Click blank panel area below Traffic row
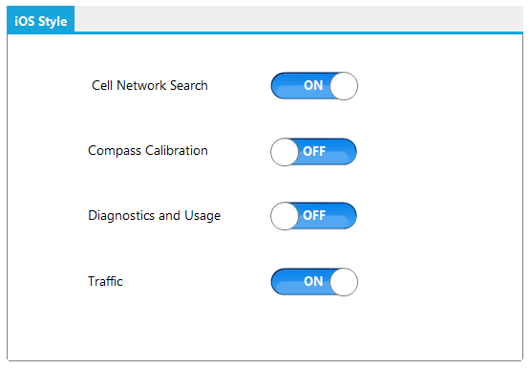The height and width of the screenshot is (369, 530). click(x=265, y=328)
